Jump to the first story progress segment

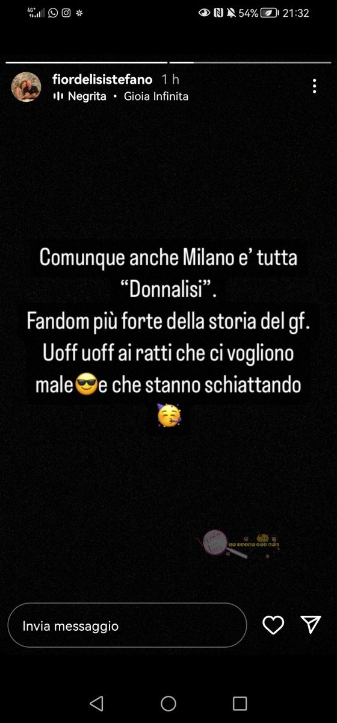tap(87, 62)
